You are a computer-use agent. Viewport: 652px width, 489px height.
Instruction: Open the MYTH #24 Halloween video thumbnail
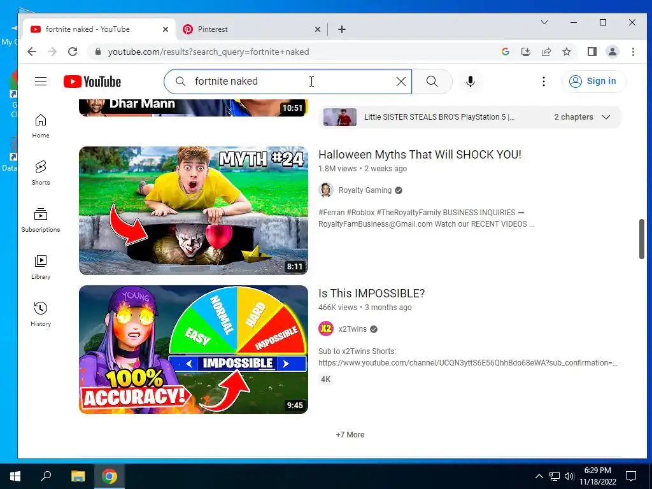tap(194, 210)
